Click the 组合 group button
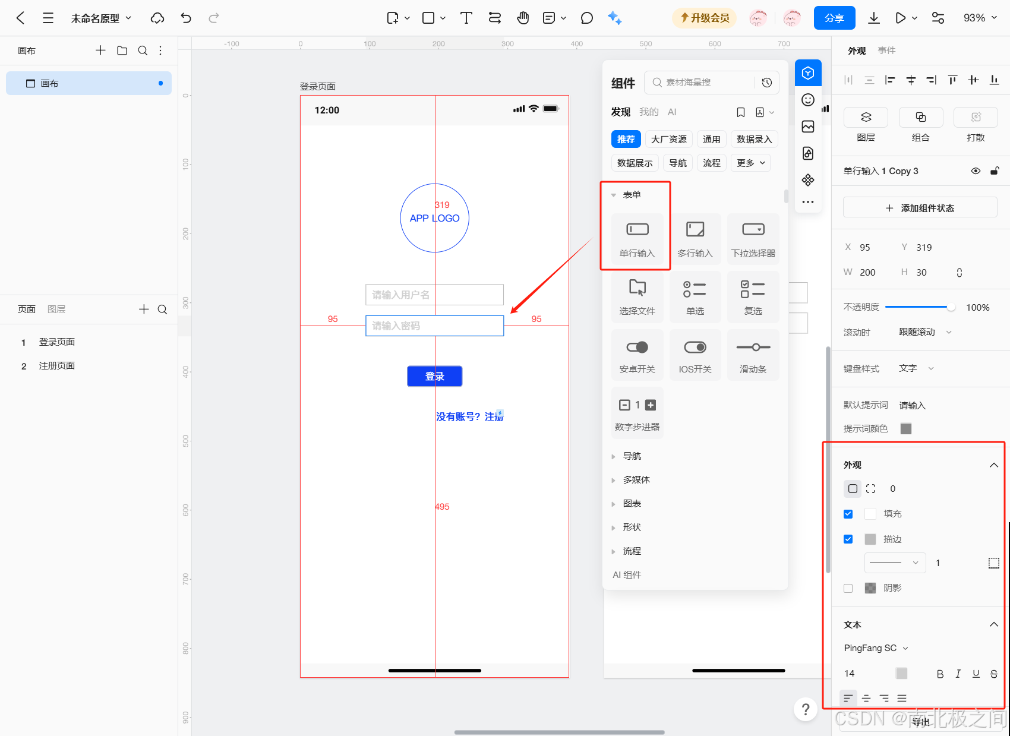Viewport: 1010px width, 736px height. point(921,118)
